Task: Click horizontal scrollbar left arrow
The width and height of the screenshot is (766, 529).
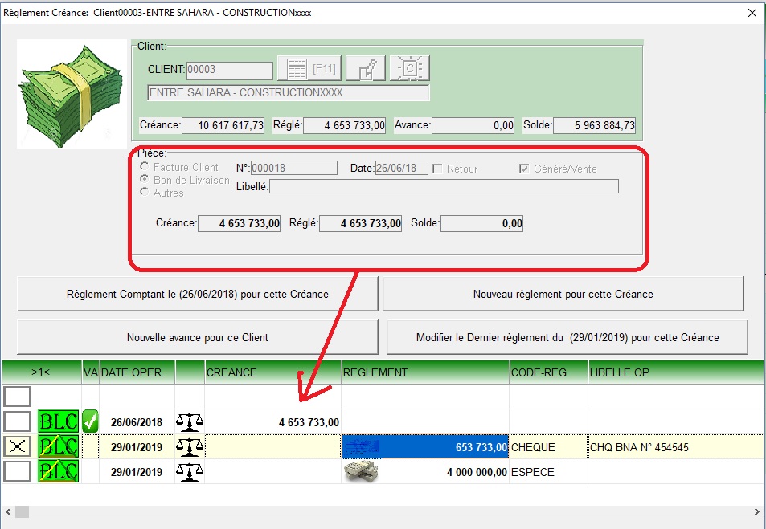Action: click(8, 511)
